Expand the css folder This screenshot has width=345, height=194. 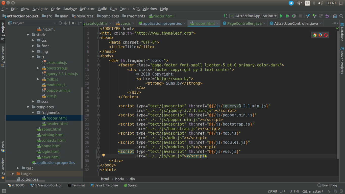tap(33, 40)
